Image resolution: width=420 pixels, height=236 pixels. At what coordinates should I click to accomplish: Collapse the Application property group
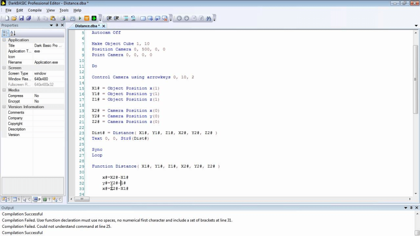coord(4,40)
